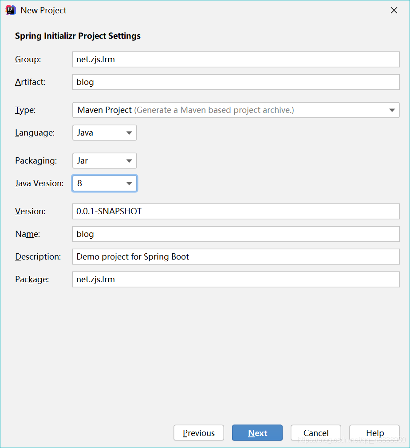
Task: Click the Description label
Action: tap(38, 256)
